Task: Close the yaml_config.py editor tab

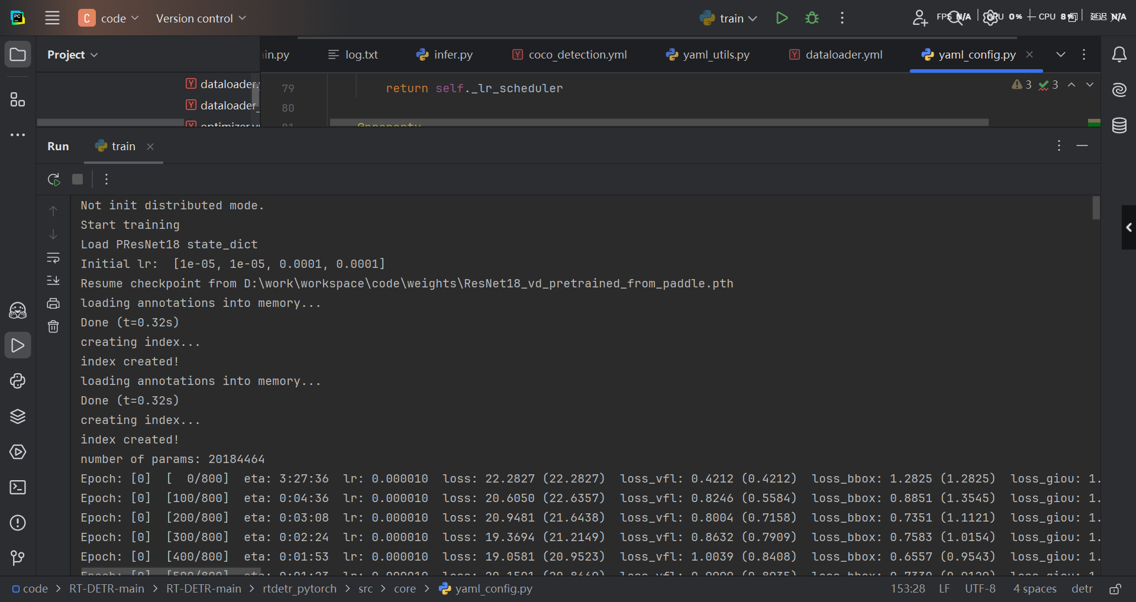Action: [x=1029, y=54]
